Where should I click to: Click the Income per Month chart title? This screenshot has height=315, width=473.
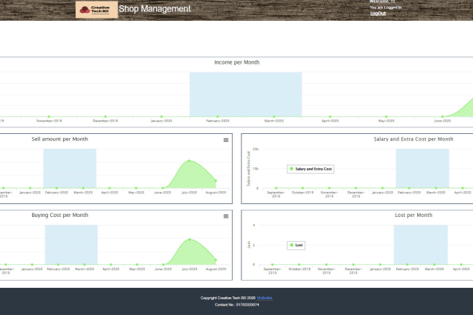(x=236, y=62)
